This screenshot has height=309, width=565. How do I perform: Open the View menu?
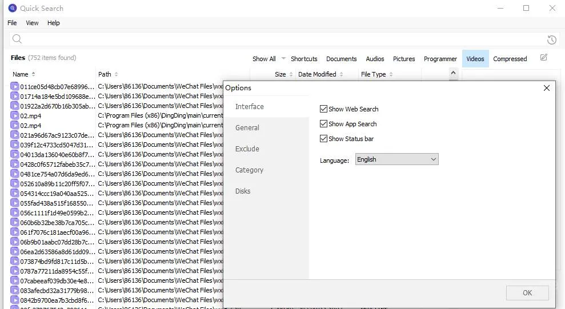[x=32, y=23]
